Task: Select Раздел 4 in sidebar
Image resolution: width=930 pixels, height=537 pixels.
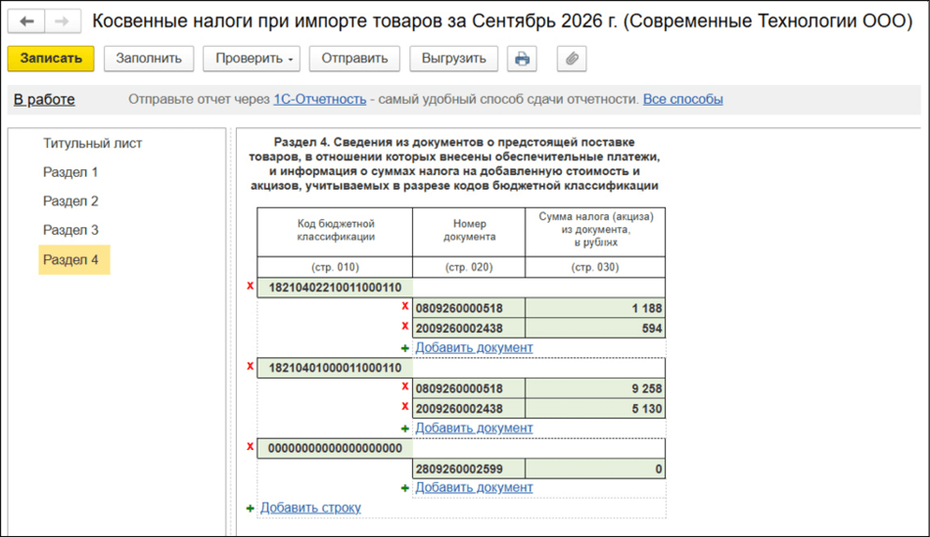Action: [x=74, y=259]
